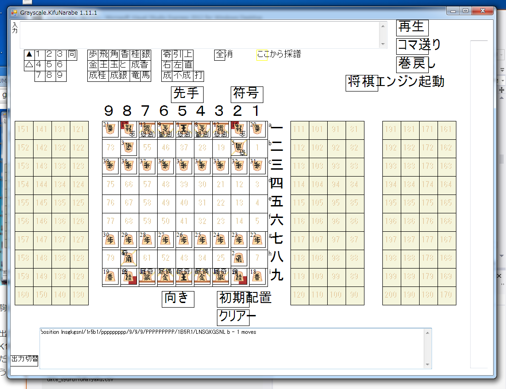This screenshot has height=389, width=506.
Task: Click ここから採譜 to start recording
Action: click(x=279, y=55)
